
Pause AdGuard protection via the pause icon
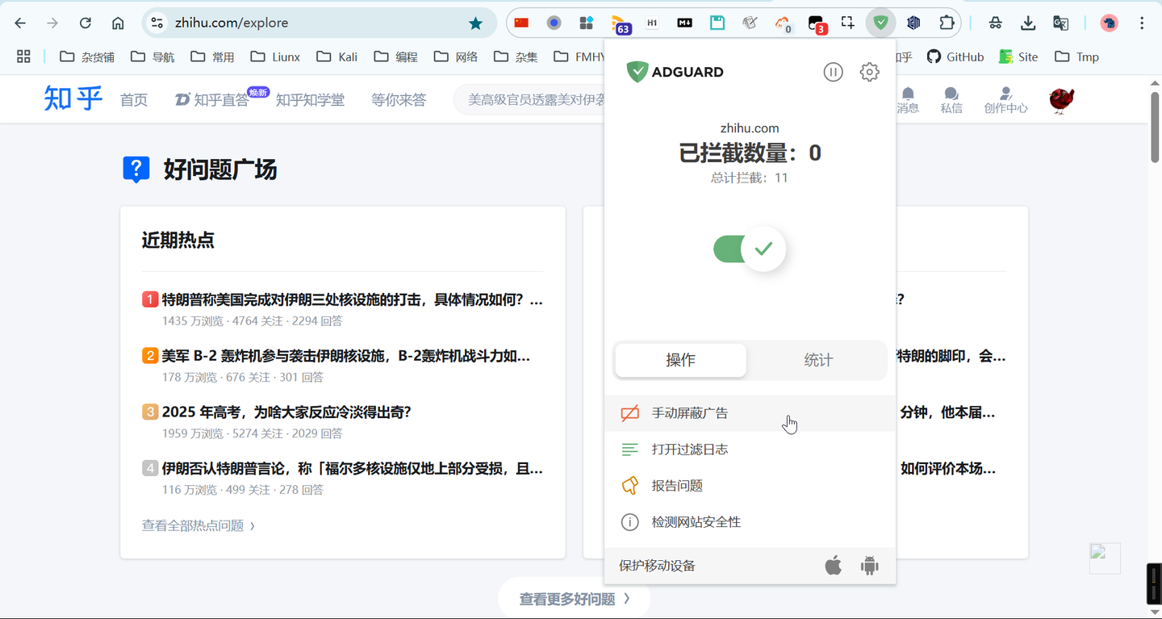pos(833,72)
